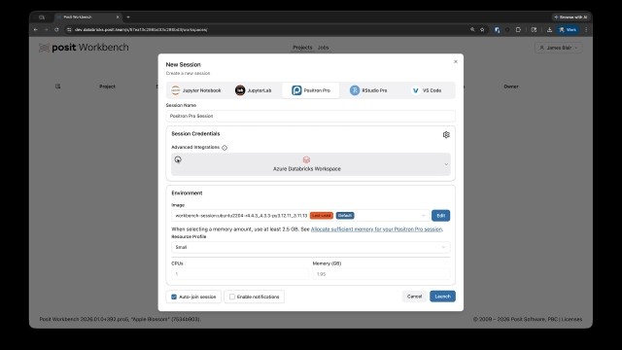The image size is (622, 350).
Task: Expand the Azure Databricks Workspace chevron
Action: coord(446,164)
